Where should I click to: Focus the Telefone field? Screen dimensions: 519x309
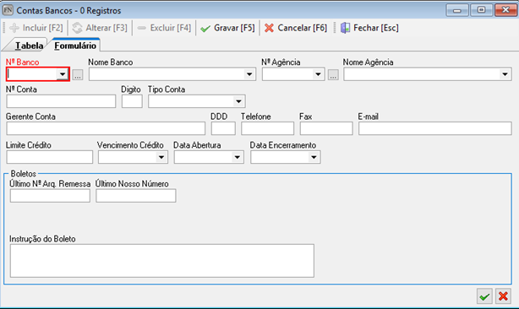coord(267,128)
